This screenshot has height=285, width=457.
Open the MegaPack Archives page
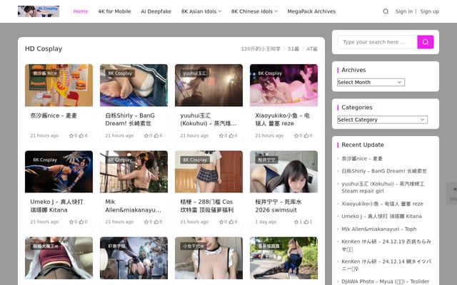pyautogui.click(x=311, y=11)
